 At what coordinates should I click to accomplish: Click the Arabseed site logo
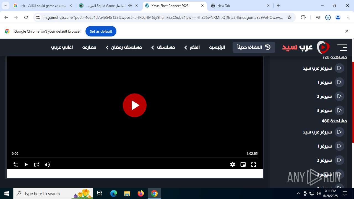pyautogui.click(x=306, y=47)
